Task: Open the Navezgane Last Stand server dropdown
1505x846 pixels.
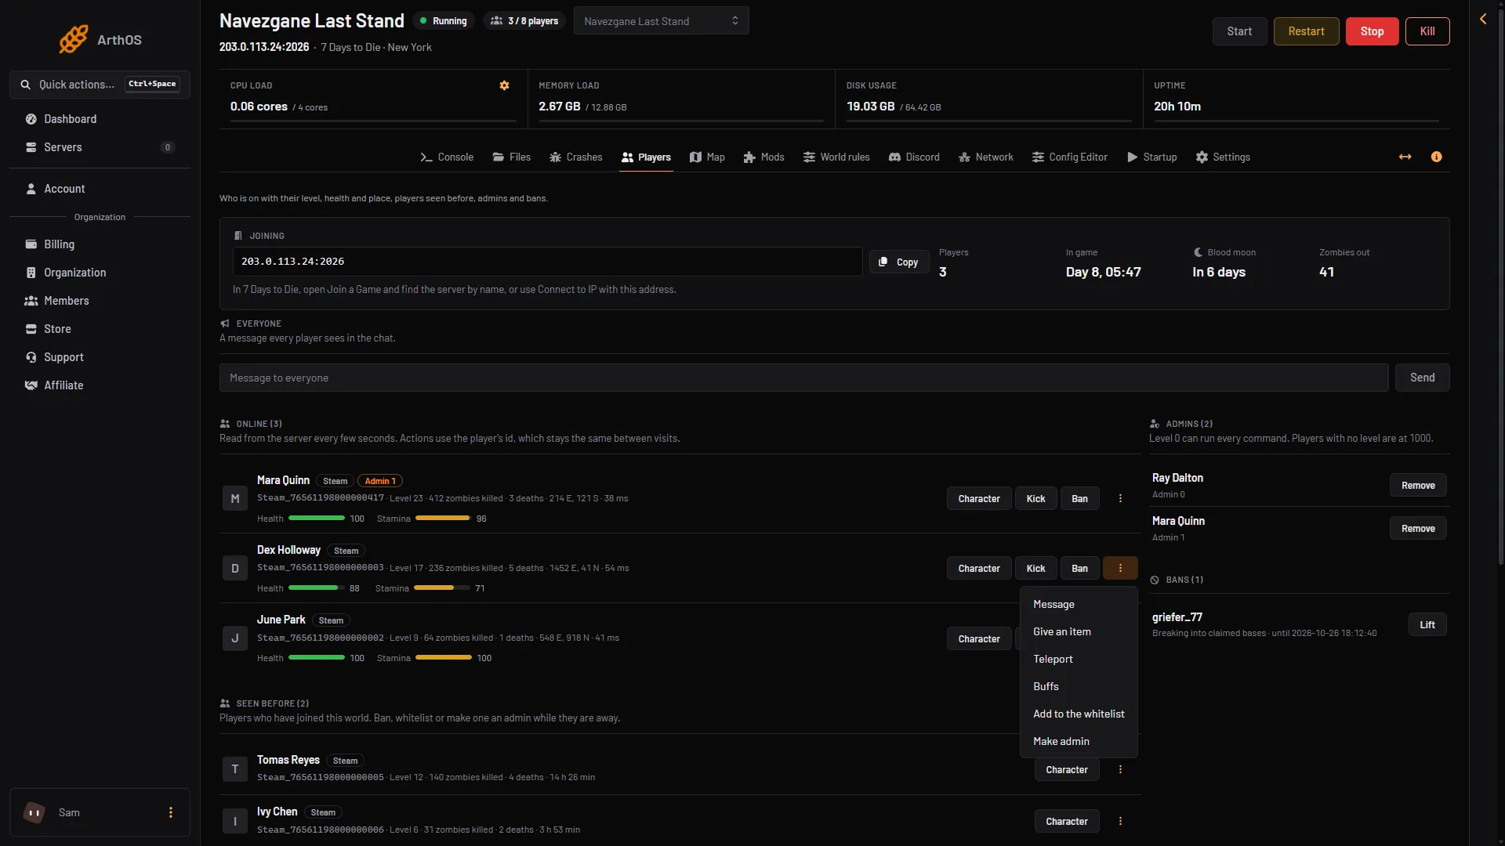Action: coord(661,21)
